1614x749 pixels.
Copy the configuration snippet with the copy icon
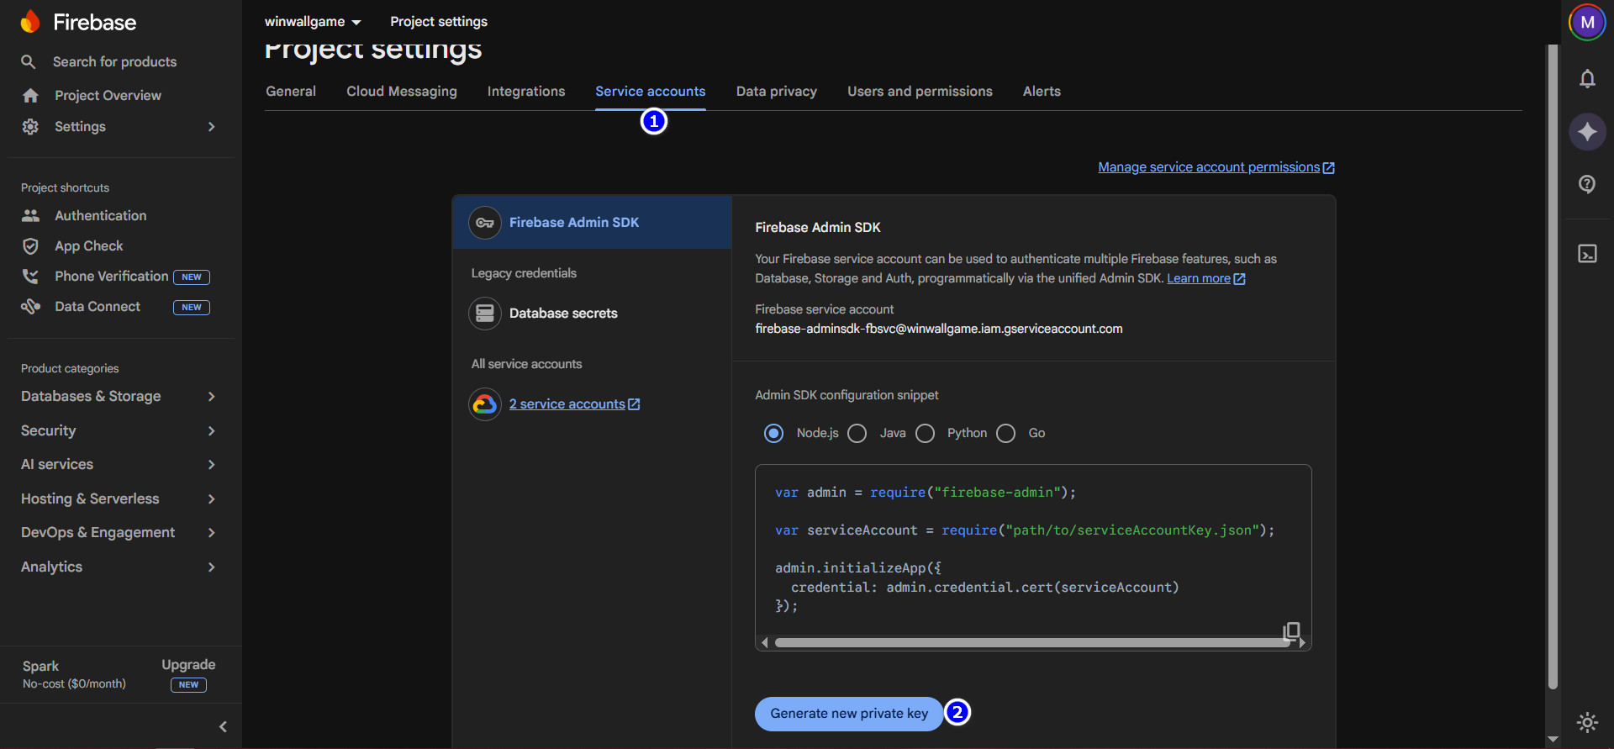pos(1292,630)
